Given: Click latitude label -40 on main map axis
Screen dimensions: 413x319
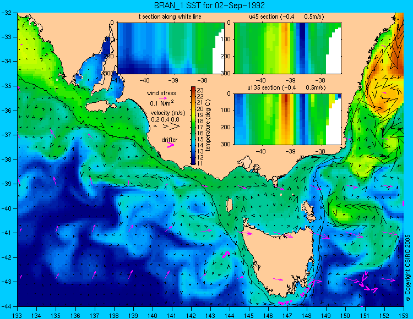Looking at the screenshot, I should coord(6,208).
